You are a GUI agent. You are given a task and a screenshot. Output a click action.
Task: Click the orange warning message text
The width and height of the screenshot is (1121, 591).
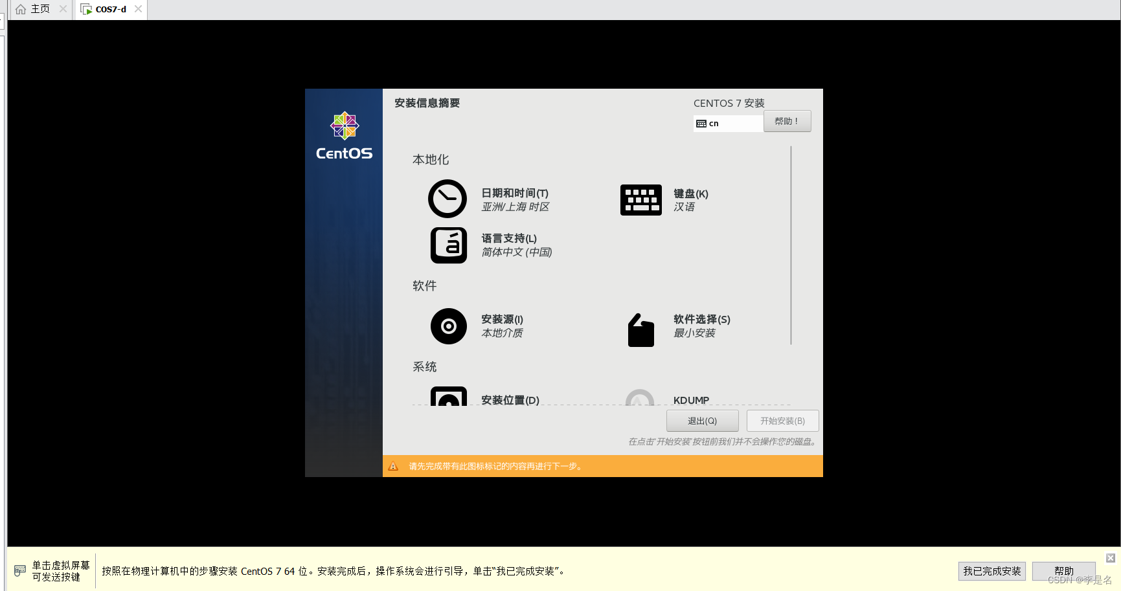click(x=496, y=466)
